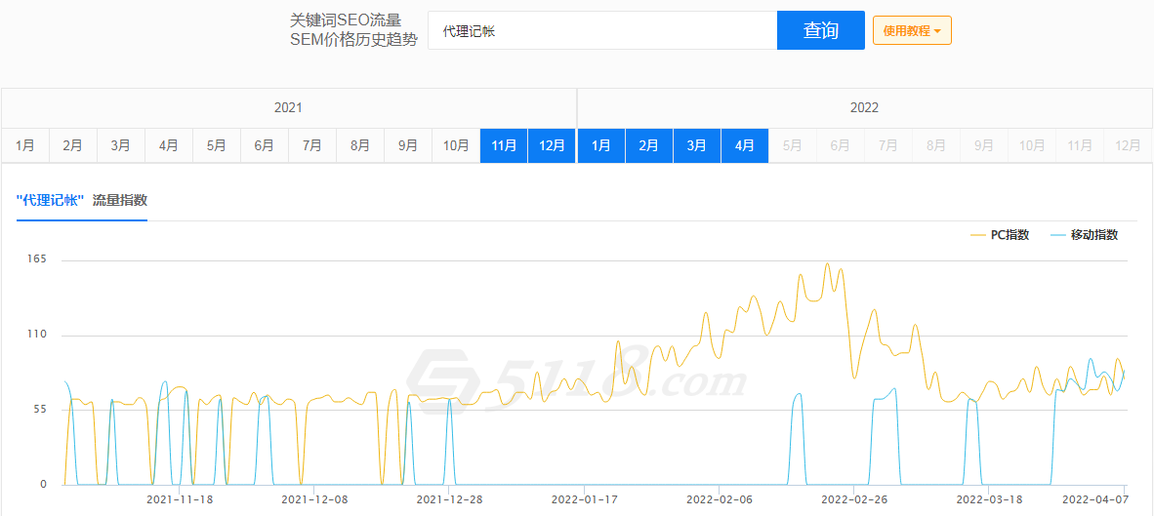Click disabled 2022 12月 month button
Image resolution: width=1154 pixels, height=516 pixels.
click(x=1128, y=145)
